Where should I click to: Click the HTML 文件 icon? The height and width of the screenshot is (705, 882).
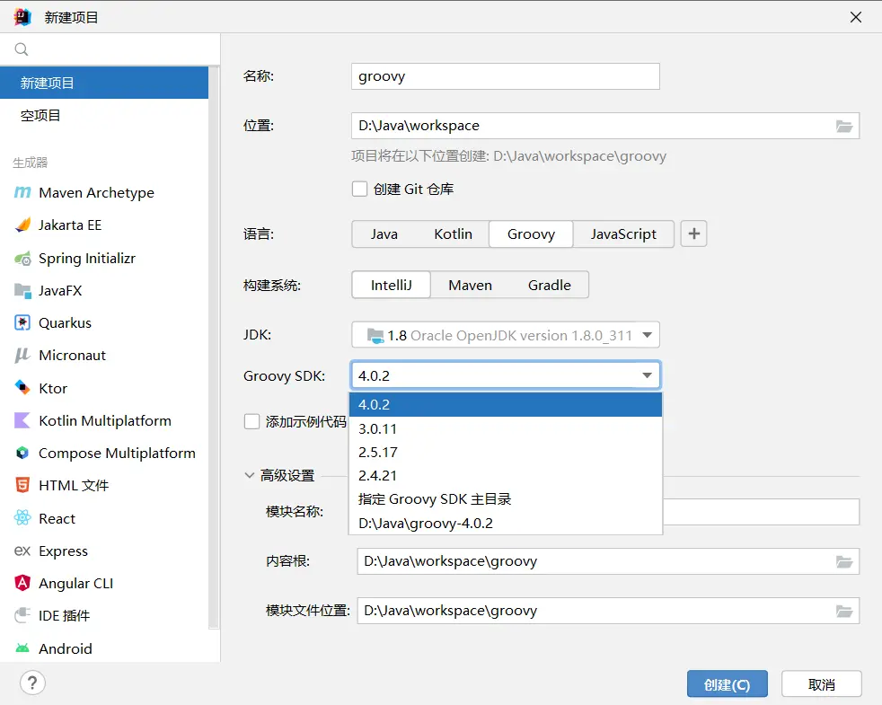pos(22,485)
